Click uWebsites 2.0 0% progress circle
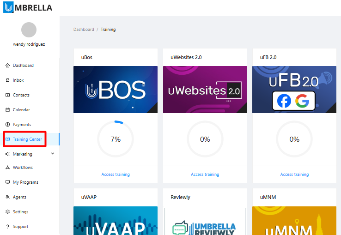 pyautogui.click(x=205, y=139)
